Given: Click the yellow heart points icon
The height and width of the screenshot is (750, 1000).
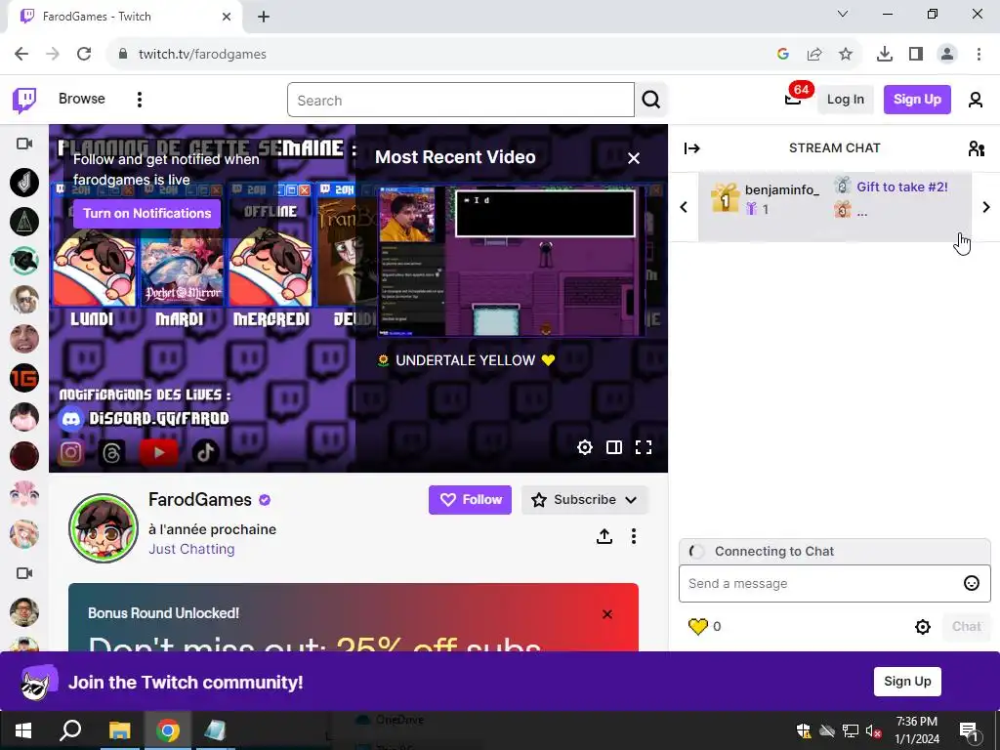Looking at the screenshot, I should click(698, 626).
